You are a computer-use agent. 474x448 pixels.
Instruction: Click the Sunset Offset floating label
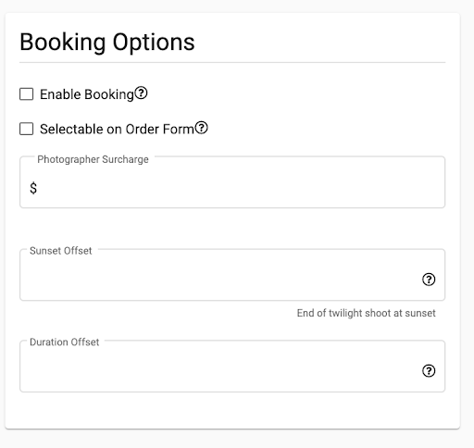point(61,251)
